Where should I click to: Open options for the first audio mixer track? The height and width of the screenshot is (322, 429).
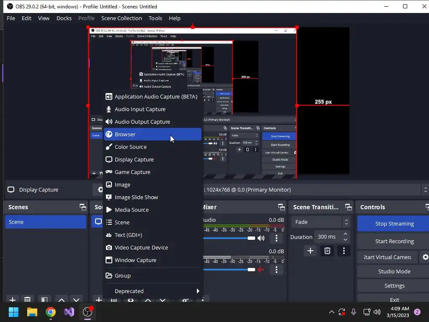point(277,238)
